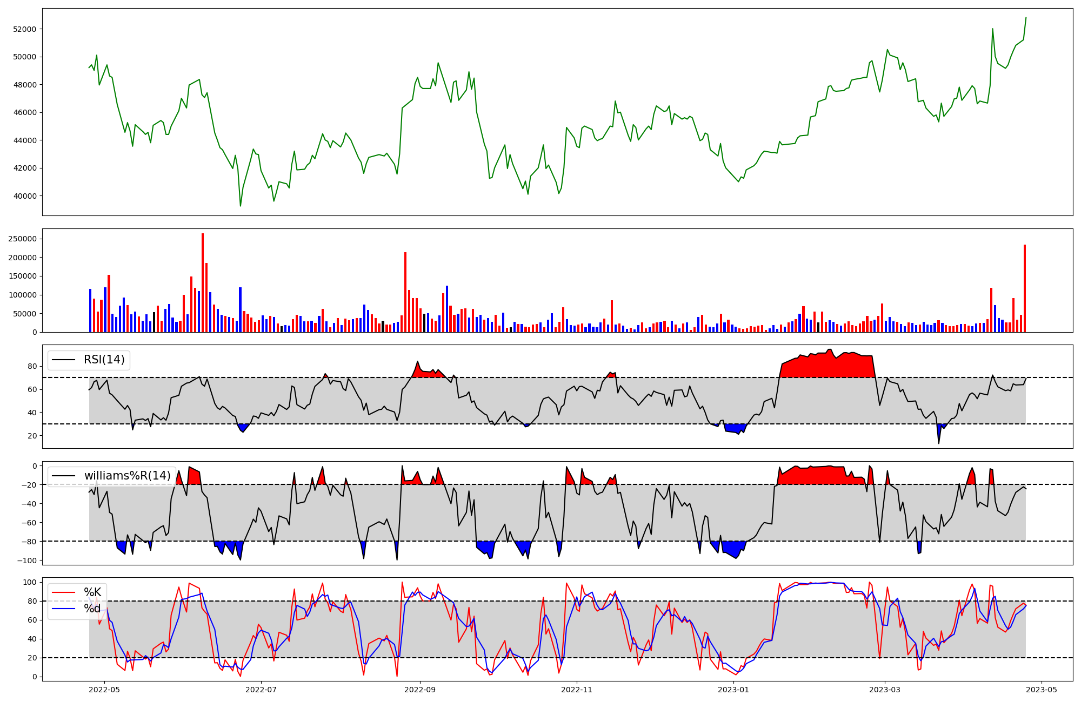The width and height of the screenshot is (1081, 702).
Task: Click the 2023-01 date axis label
Action: point(733,689)
